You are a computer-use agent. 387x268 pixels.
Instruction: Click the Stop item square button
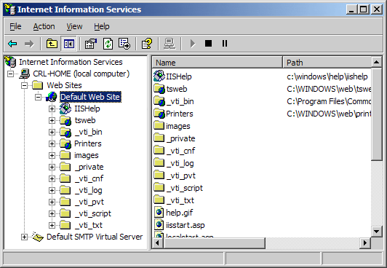pyautogui.click(x=208, y=44)
